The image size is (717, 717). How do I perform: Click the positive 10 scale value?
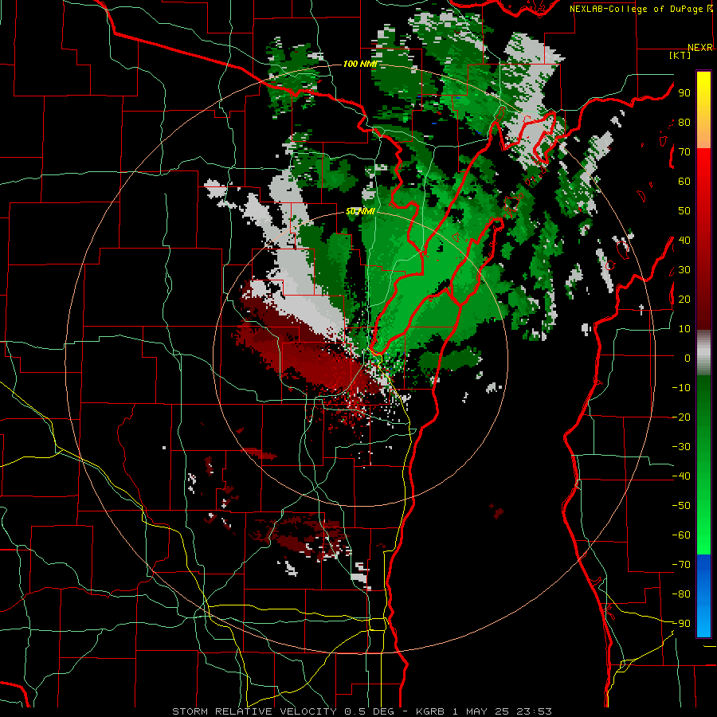coord(684,329)
